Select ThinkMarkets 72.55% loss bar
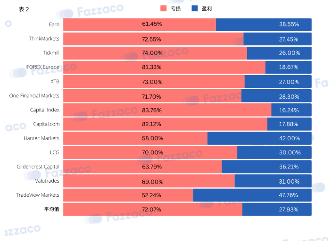The width and height of the screenshot is (332, 244). [153, 39]
